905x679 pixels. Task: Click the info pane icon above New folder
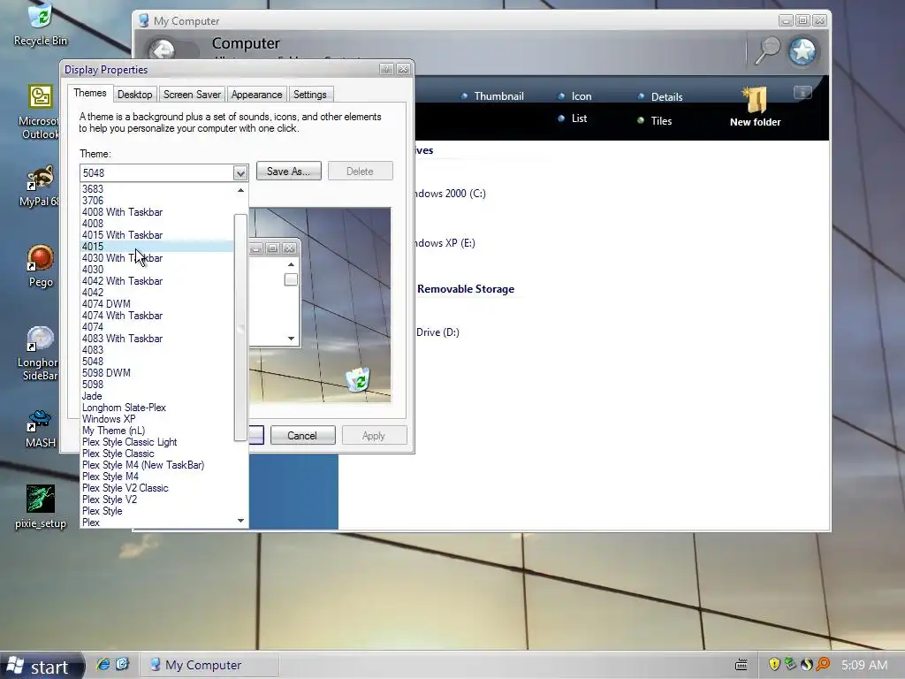click(802, 92)
